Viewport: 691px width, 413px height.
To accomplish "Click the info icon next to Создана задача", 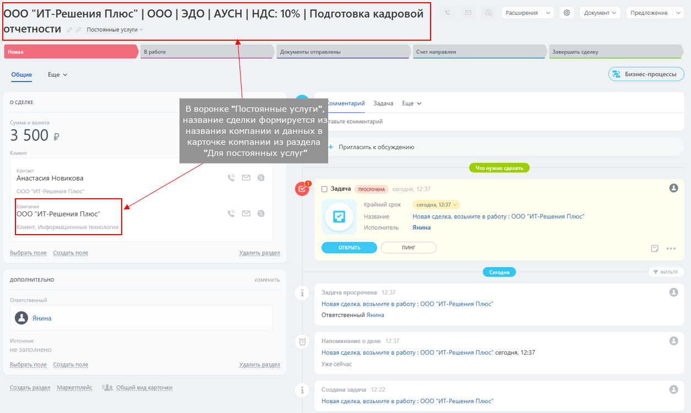I will coord(302,390).
